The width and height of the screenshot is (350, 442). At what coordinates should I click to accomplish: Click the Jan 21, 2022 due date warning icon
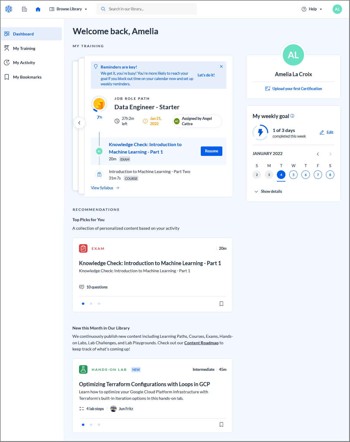145,121
